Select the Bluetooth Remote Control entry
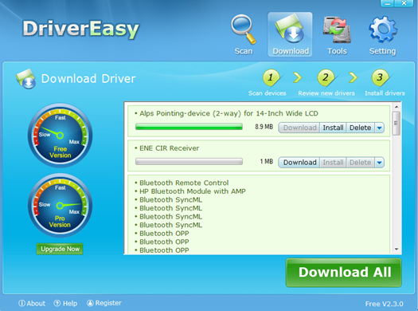The image size is (418, 311). 184,183
